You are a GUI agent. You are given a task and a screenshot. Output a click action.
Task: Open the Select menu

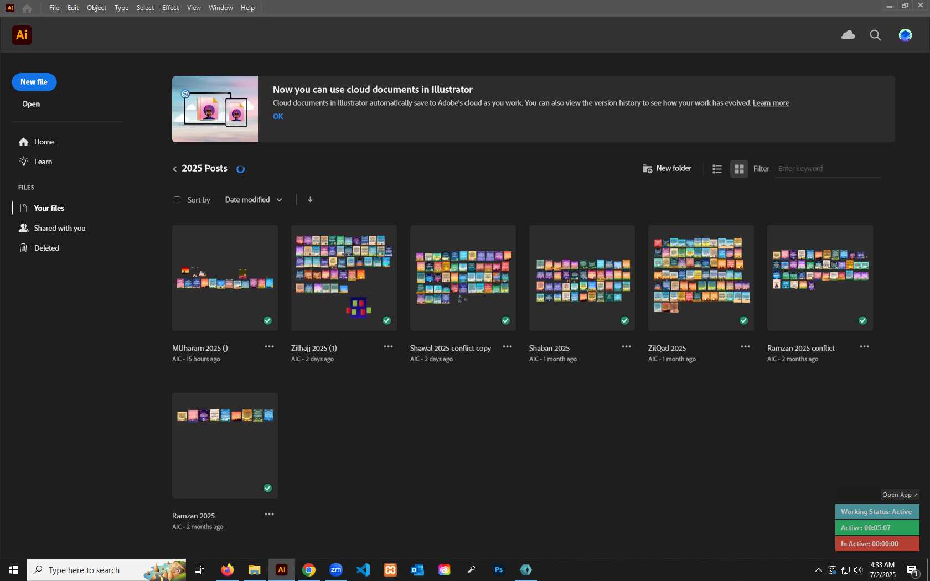(x=145, y=8)
